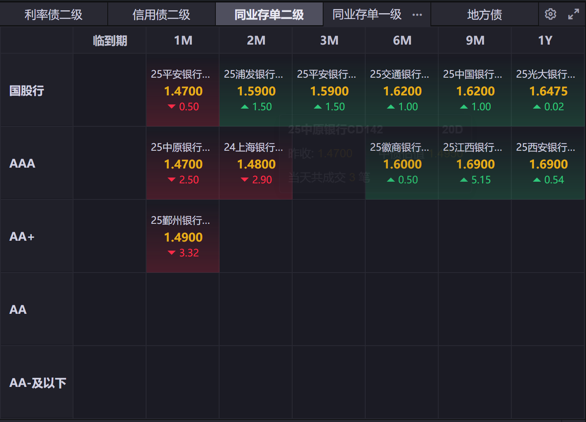This screenshot has height=422, width=586.
Task: Click 25中原银行 AAA 1M cell
Action: tap(183, 164)
